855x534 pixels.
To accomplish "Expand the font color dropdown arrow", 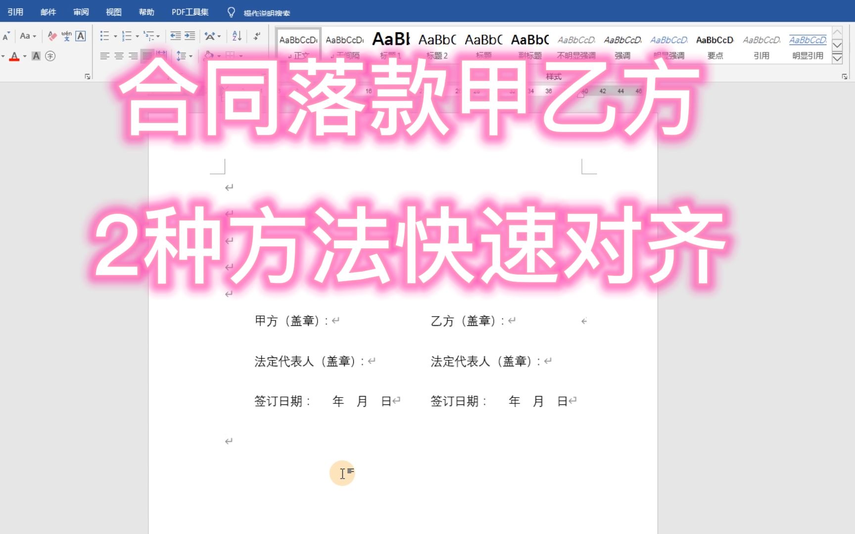I will coord(25,56).
